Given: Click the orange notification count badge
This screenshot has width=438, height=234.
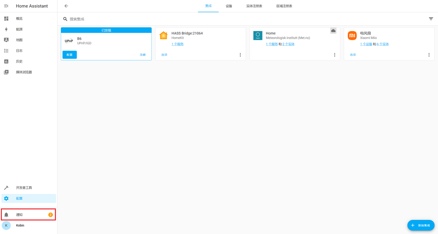Looking at the screenshot, I should (x=50, y=214).
